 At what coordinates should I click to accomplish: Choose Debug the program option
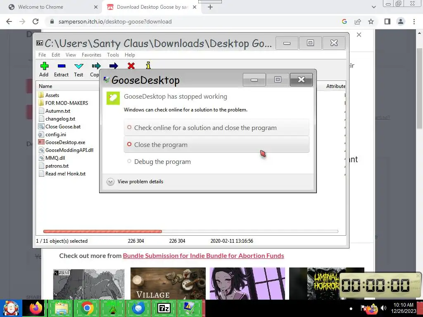(216, 162)
